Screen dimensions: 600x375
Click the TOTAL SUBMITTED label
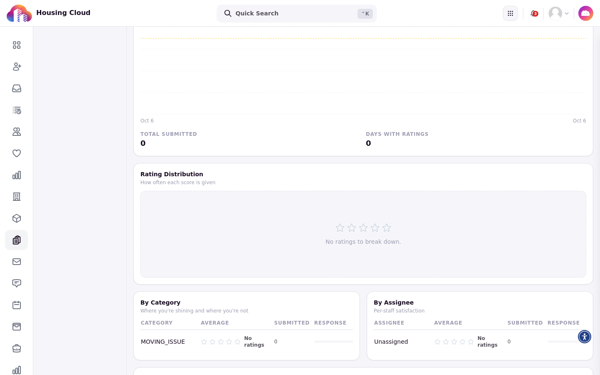coord(169,134)
